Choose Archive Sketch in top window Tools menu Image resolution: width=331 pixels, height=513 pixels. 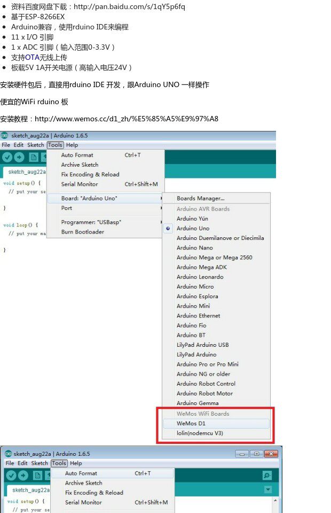105,165
